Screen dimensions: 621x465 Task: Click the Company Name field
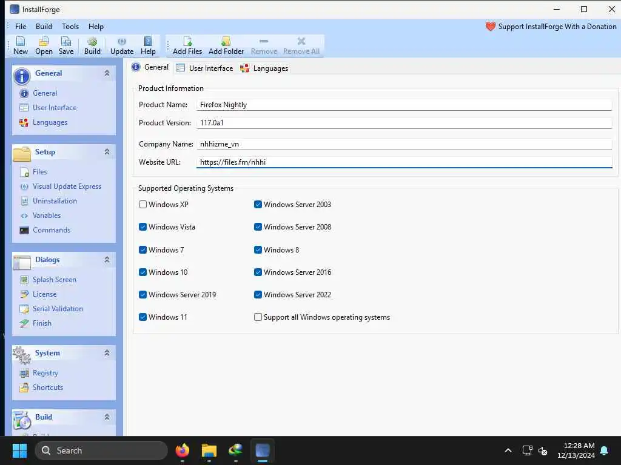[x=404, y=144]
